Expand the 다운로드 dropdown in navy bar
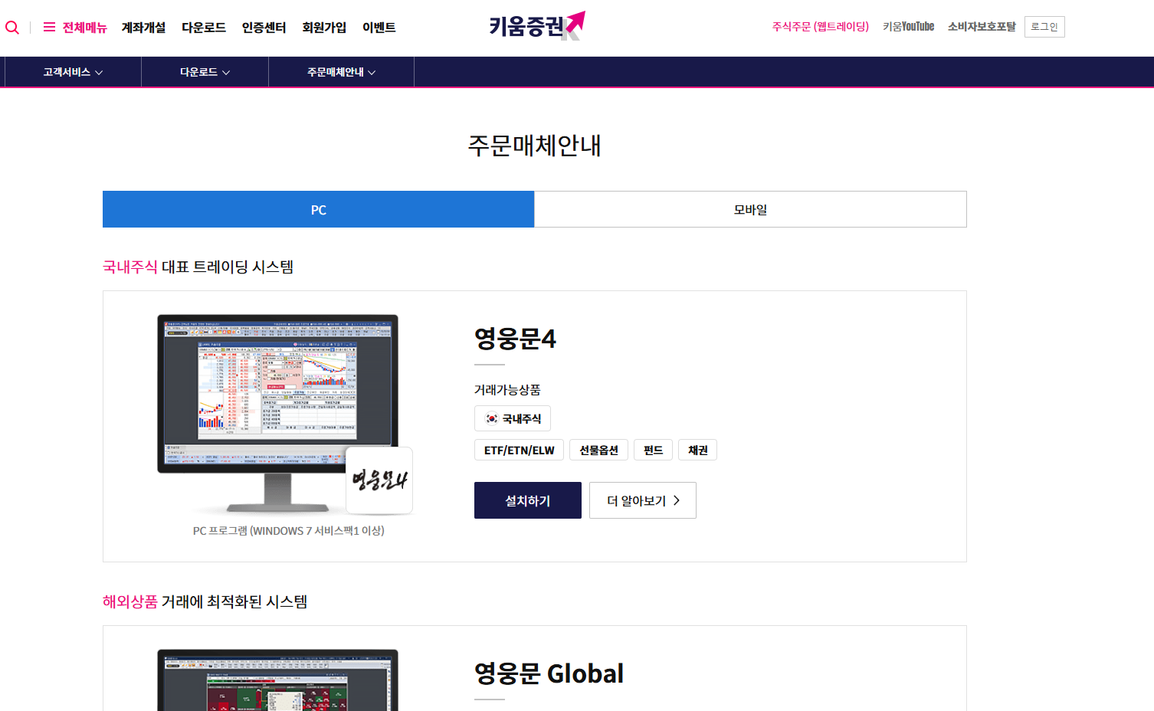 (205, 72)
